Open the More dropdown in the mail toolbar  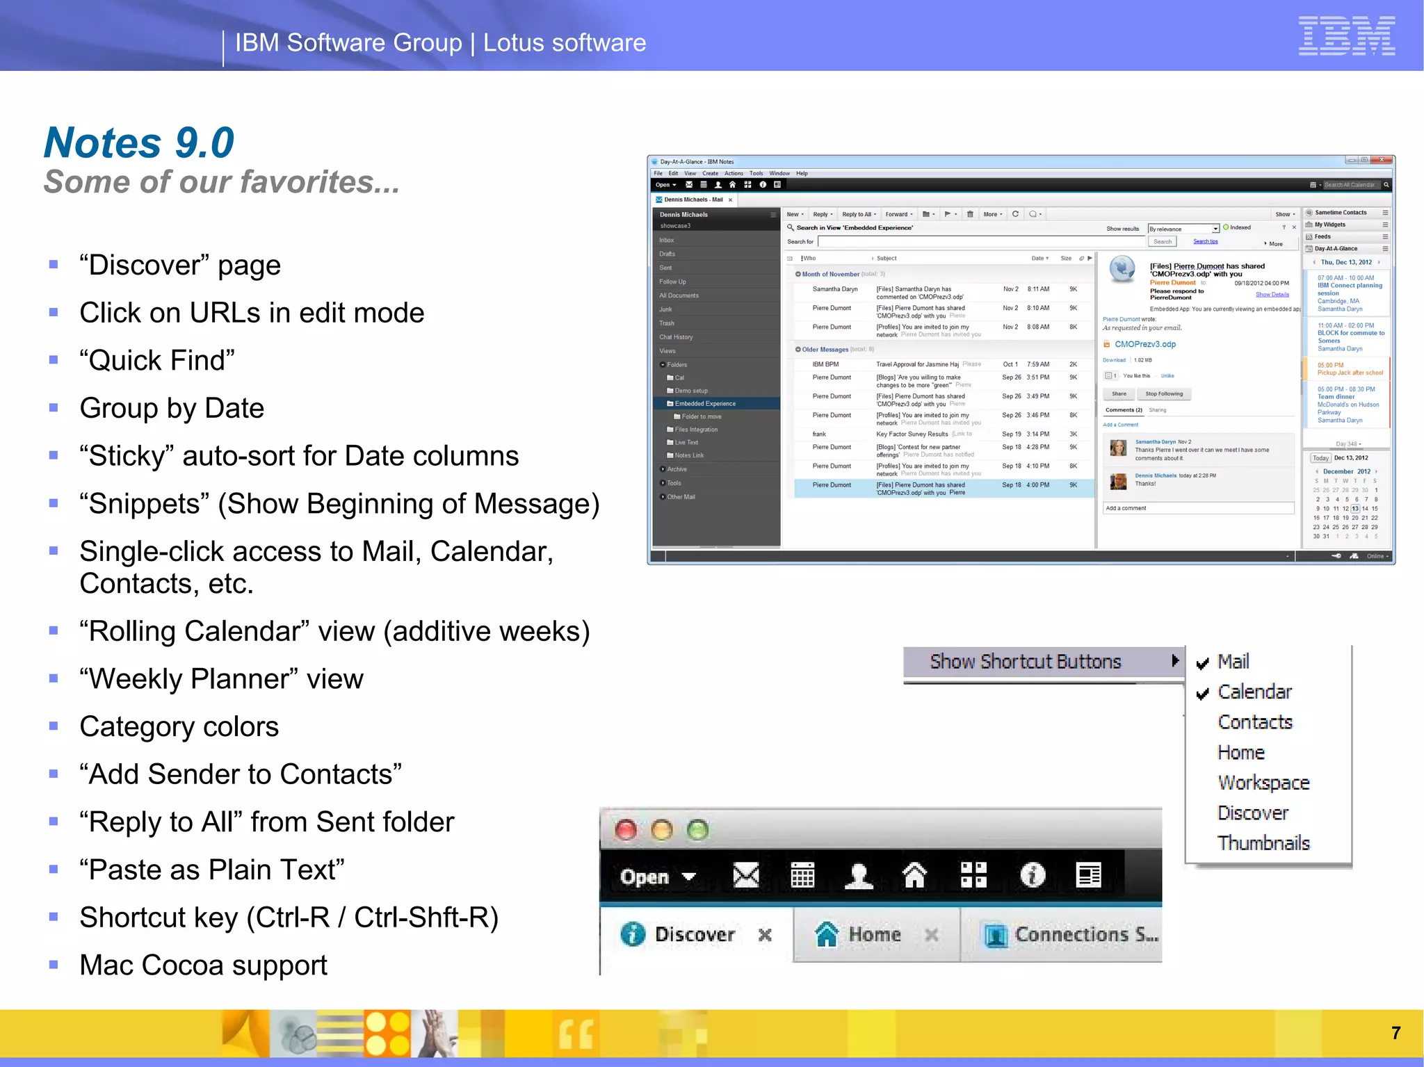(x=993, y=214)
